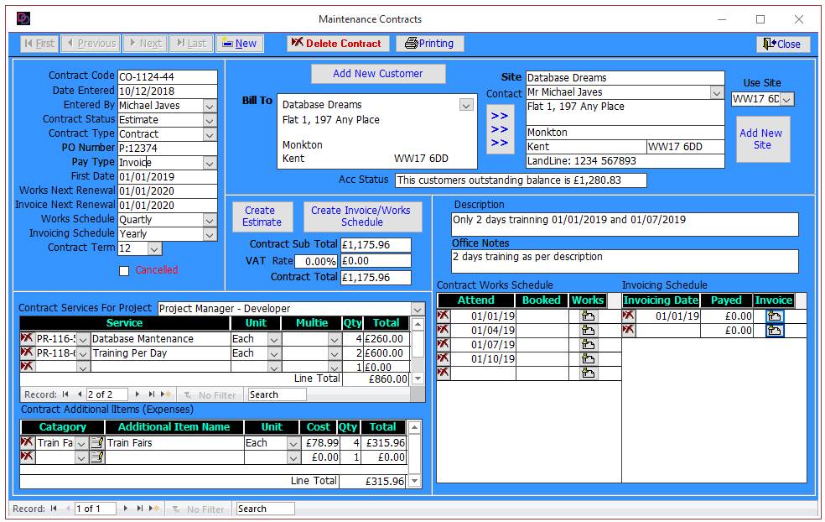Delete the empty additional item row

coord(27,457)
